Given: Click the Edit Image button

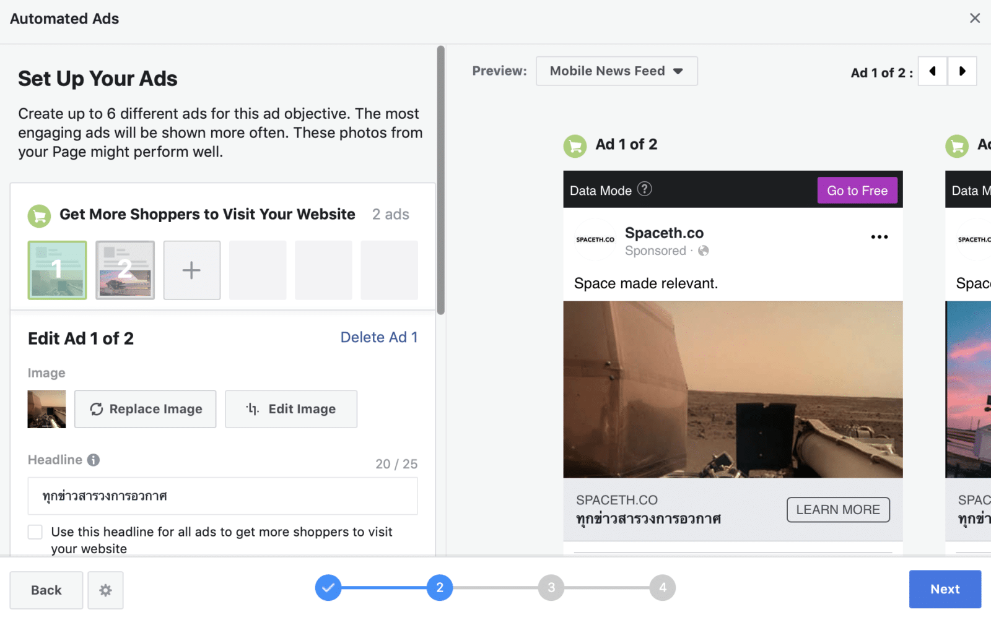Looking at the screenshot, I should coord(290,409).
